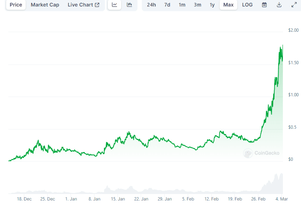301x203 pixels.
Task: Set time range to 1m
Action: [x=182, y=5]
